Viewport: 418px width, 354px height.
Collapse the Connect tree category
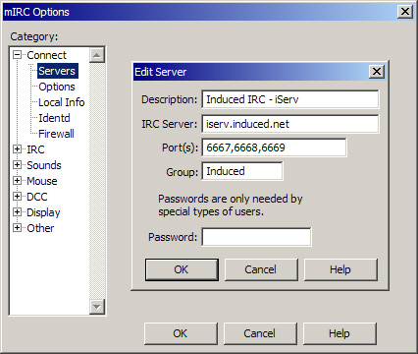pos(18,55)
